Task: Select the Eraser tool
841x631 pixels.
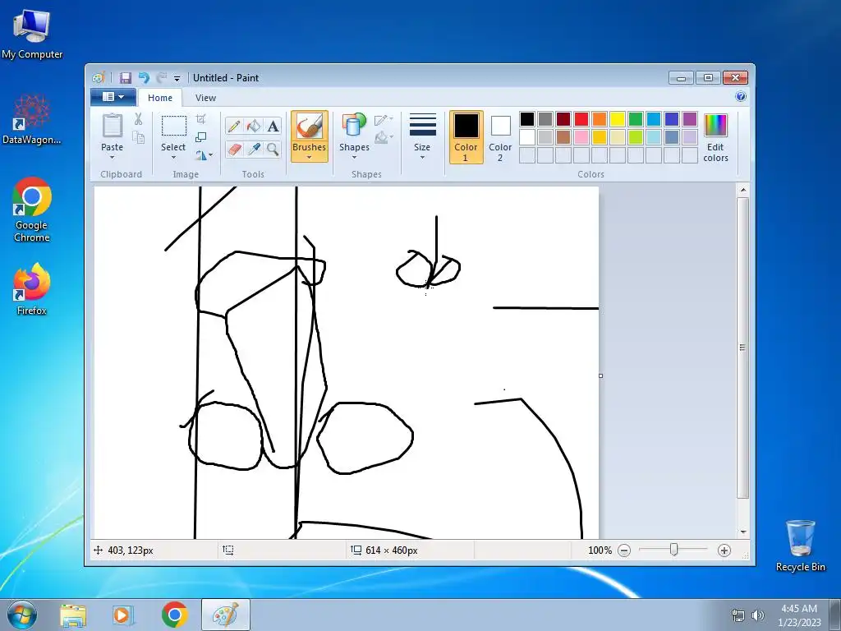Action: 234,149
